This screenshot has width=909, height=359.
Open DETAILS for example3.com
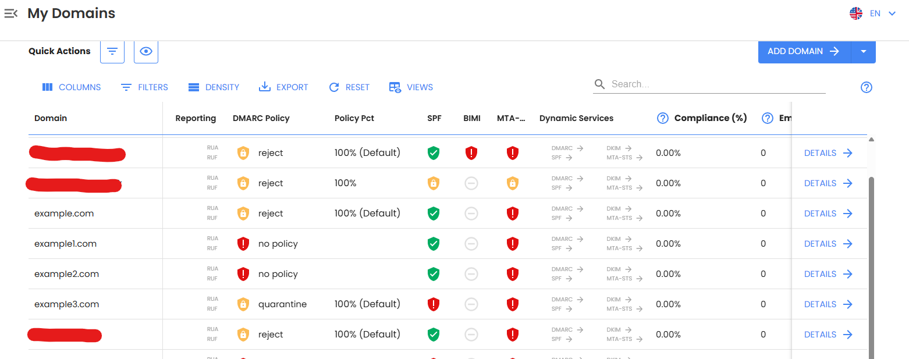click(828, 304)
